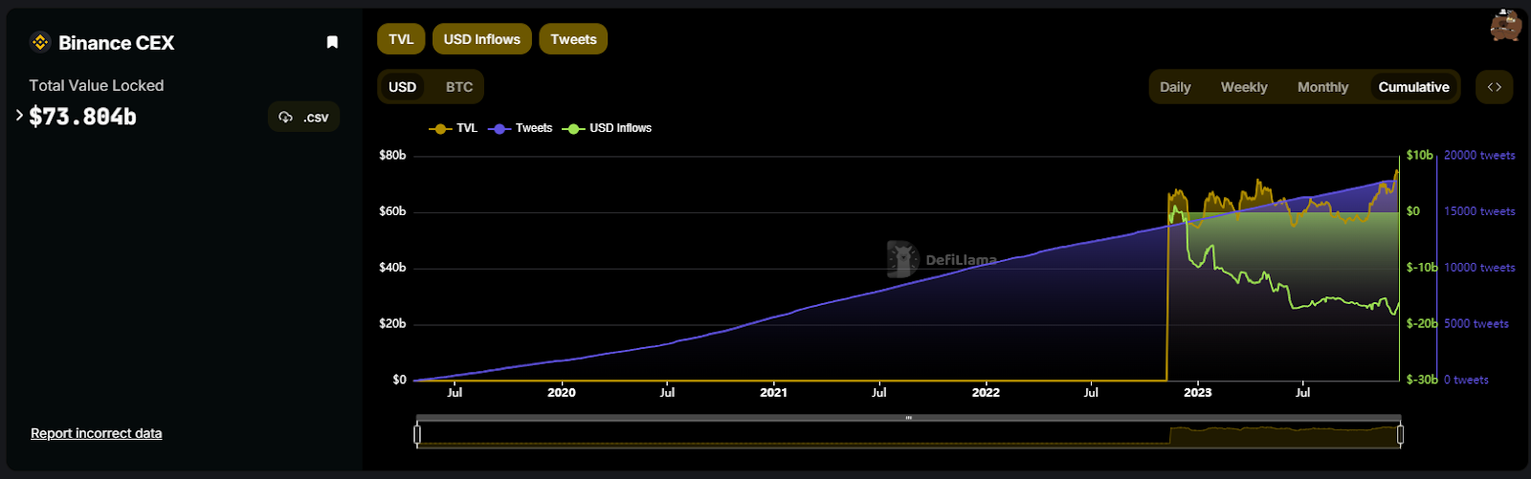Open the user avatar at top right
Viewport: 1531px width, 479px height.
coord(1505,26)
